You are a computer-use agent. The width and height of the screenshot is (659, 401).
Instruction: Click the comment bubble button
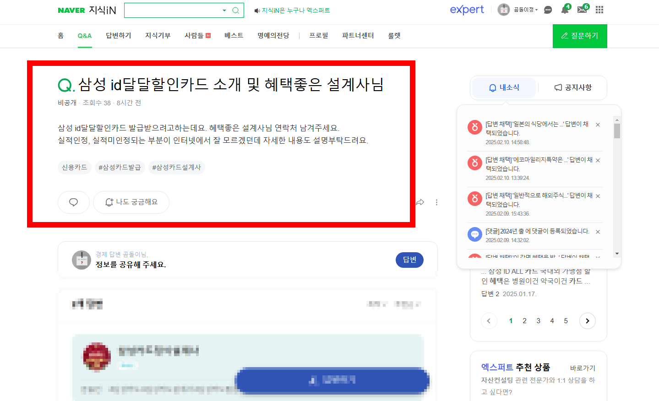(x=74, y=202)
